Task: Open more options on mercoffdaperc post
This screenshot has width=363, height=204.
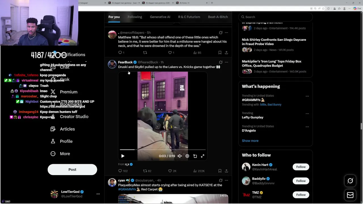Action: click(226, 33)
